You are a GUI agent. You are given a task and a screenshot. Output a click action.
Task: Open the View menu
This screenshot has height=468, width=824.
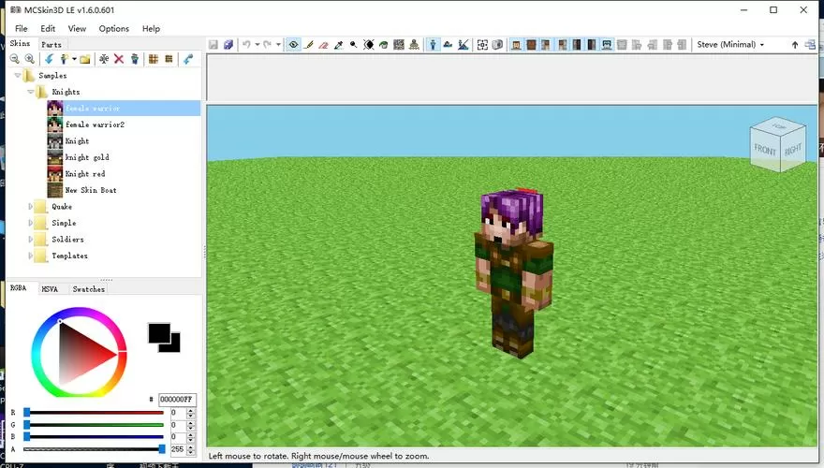point(77,28)
